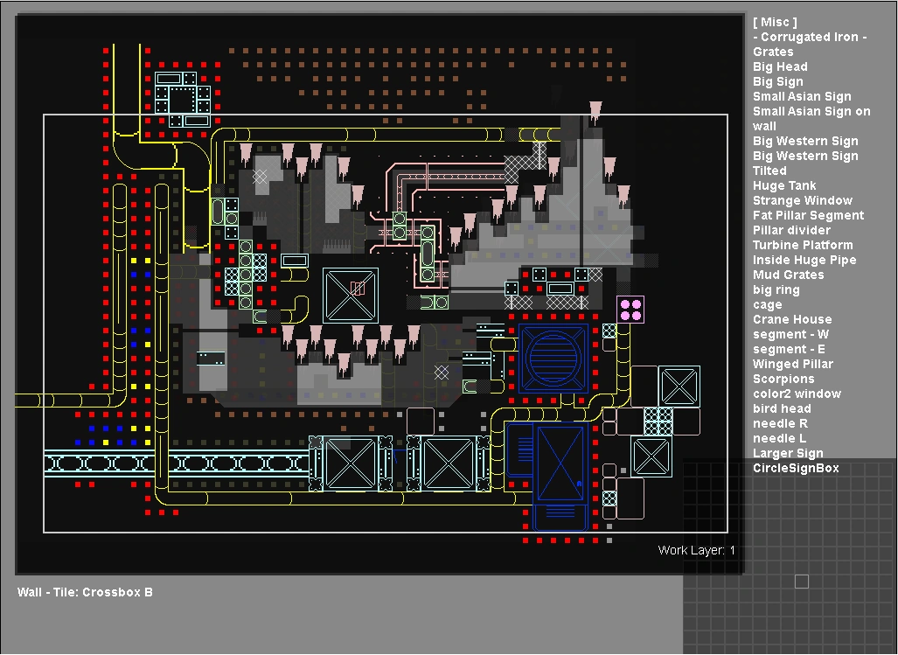Image resolution: width=898 pixels, height=655 pixels.
Task: Choose Big Head from the tile list
Action: (780, 66)
